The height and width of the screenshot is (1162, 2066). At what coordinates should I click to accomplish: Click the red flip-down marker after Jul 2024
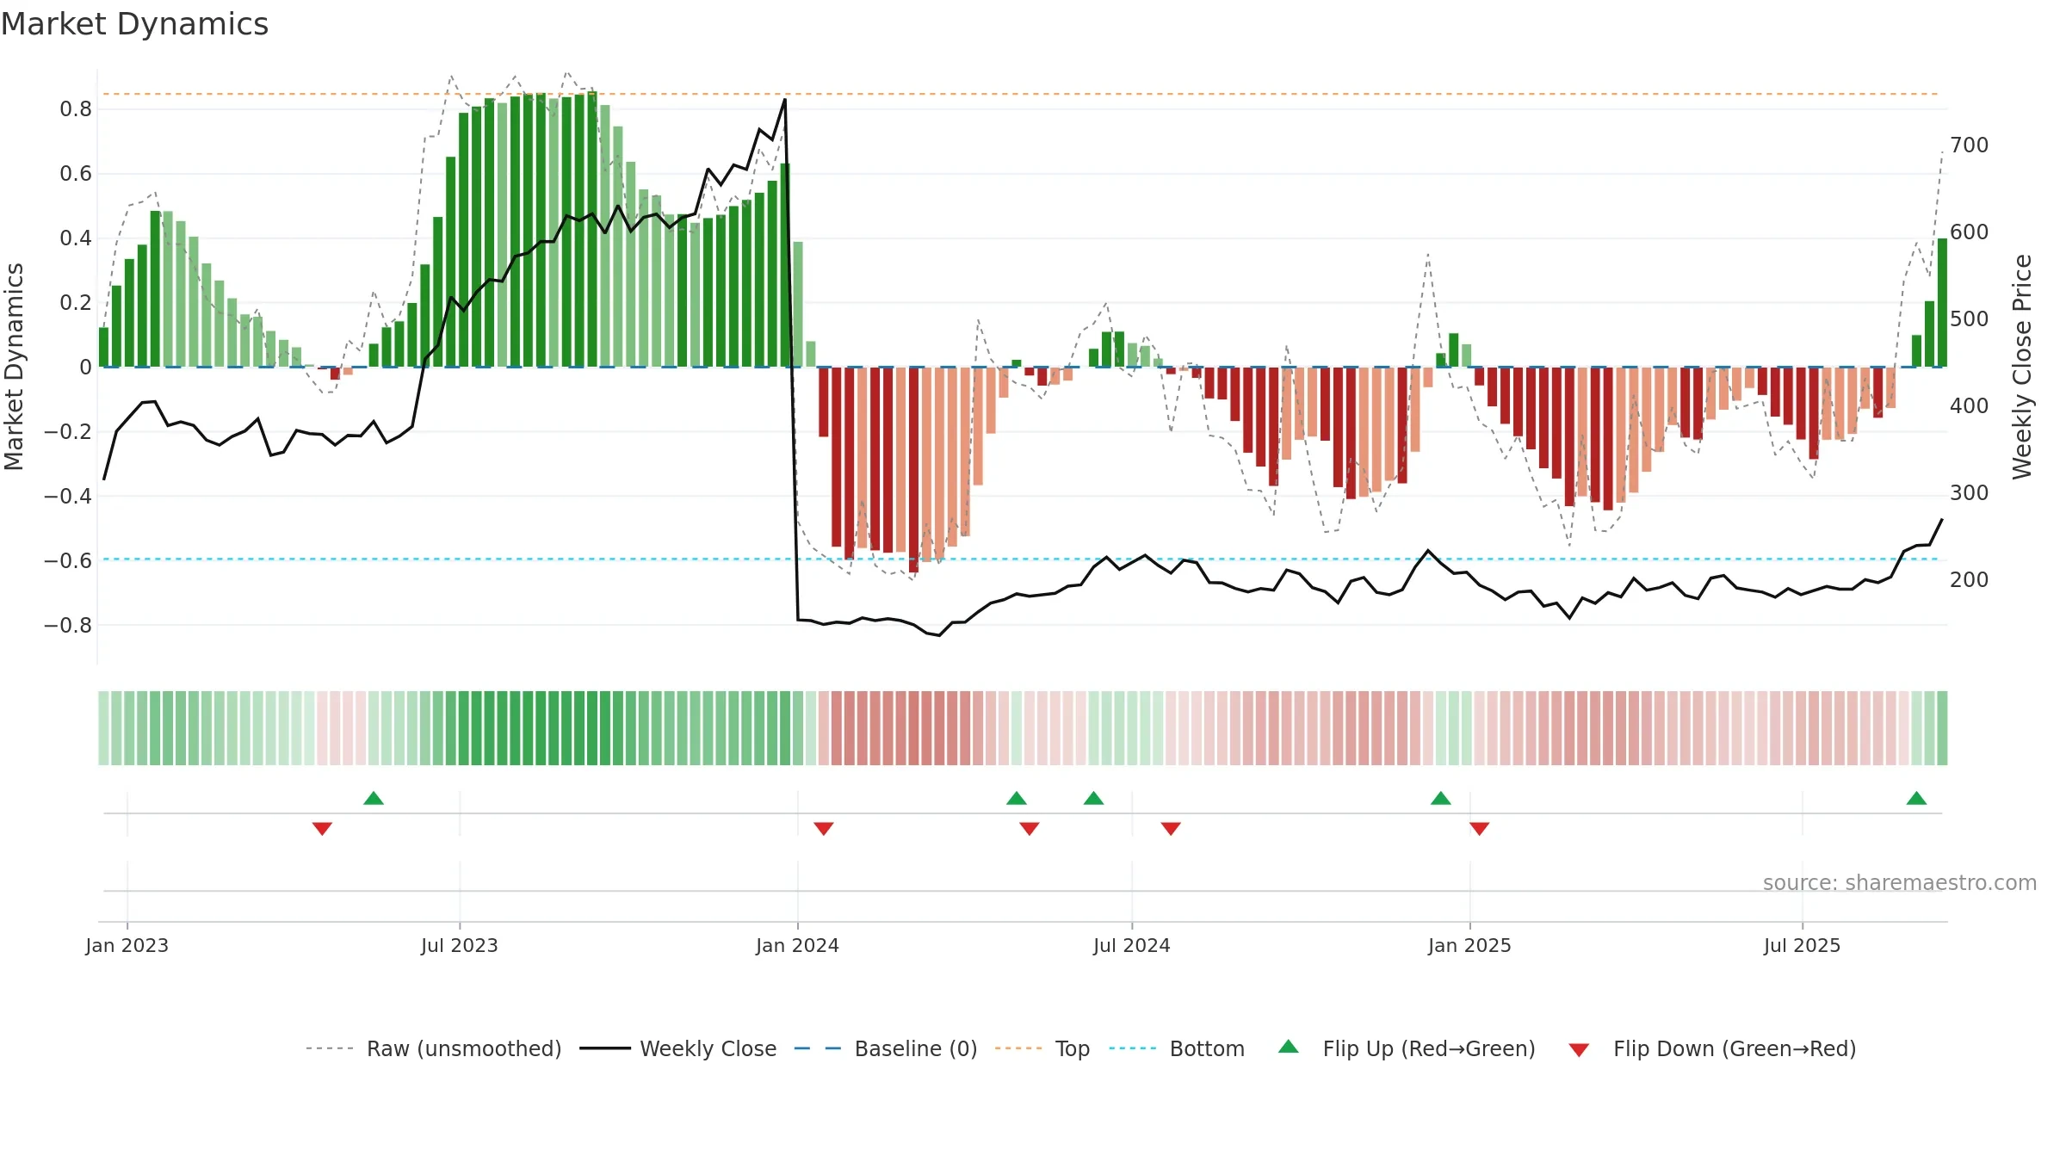tap(1171, 828)
